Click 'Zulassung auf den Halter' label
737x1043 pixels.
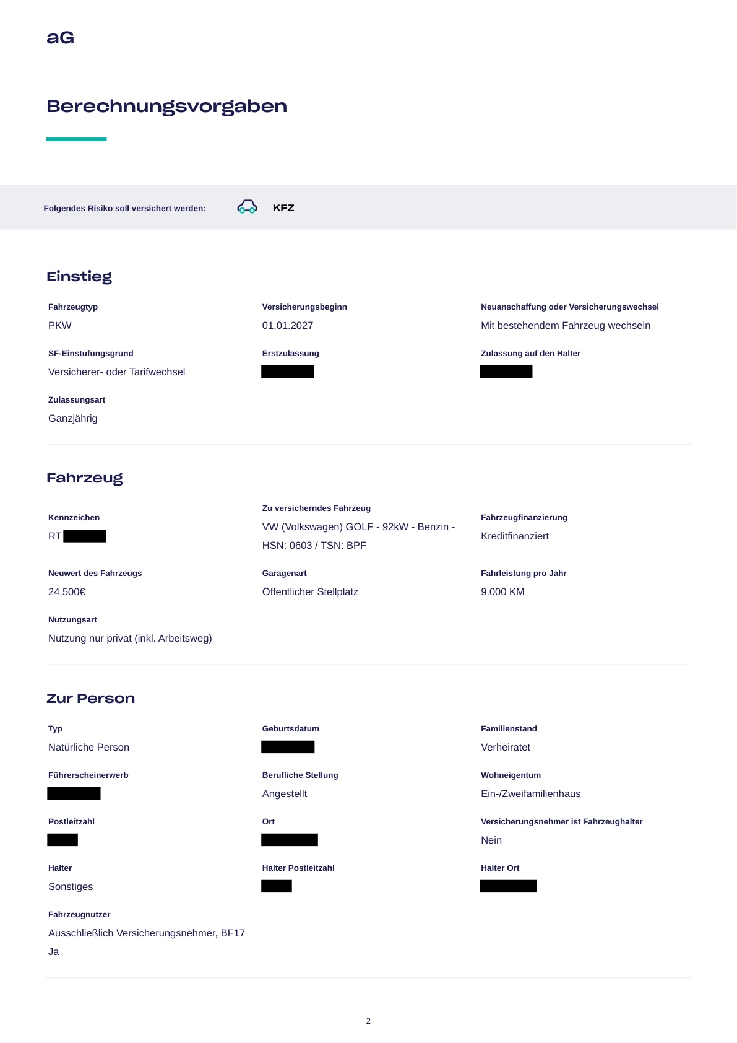pyautogui.click(x=531, y=354)
